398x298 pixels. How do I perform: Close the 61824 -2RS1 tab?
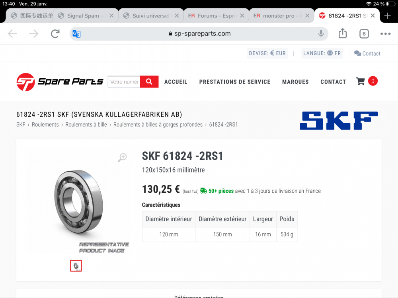point(373,16)
